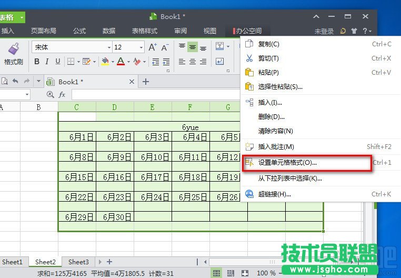This screenshot has height=278, width=401.
Task: Open the name box dropdown
Action: tap(27, 95)
